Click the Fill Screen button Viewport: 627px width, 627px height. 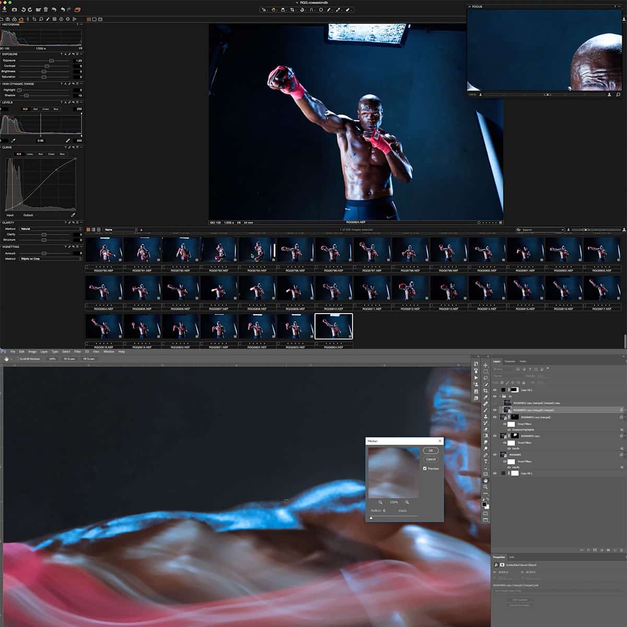pyautogui.click(x=89, y=359)
